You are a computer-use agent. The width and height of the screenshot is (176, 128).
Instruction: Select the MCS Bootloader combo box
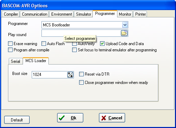click(x=85, y=25)
